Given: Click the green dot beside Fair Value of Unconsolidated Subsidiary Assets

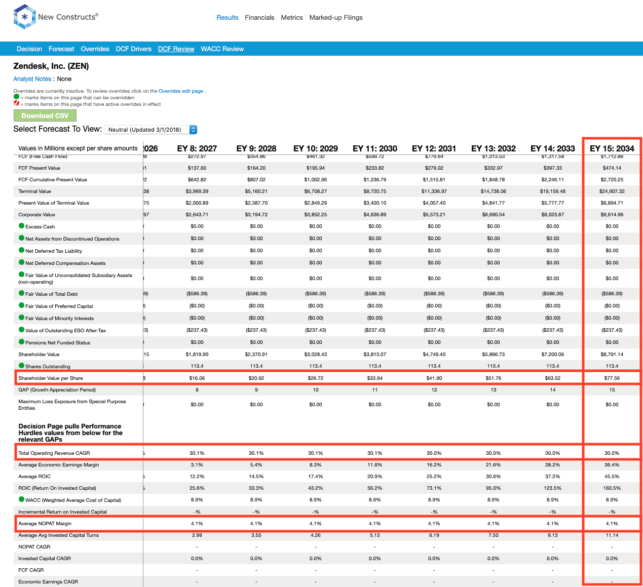Looking at the screenshot, I should point(21,275).
